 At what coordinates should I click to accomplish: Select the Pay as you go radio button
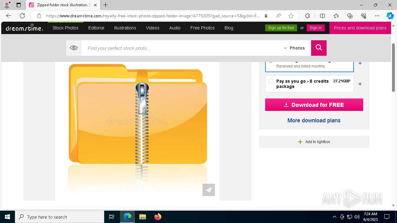pyautogui.click(x=271, y=81)
